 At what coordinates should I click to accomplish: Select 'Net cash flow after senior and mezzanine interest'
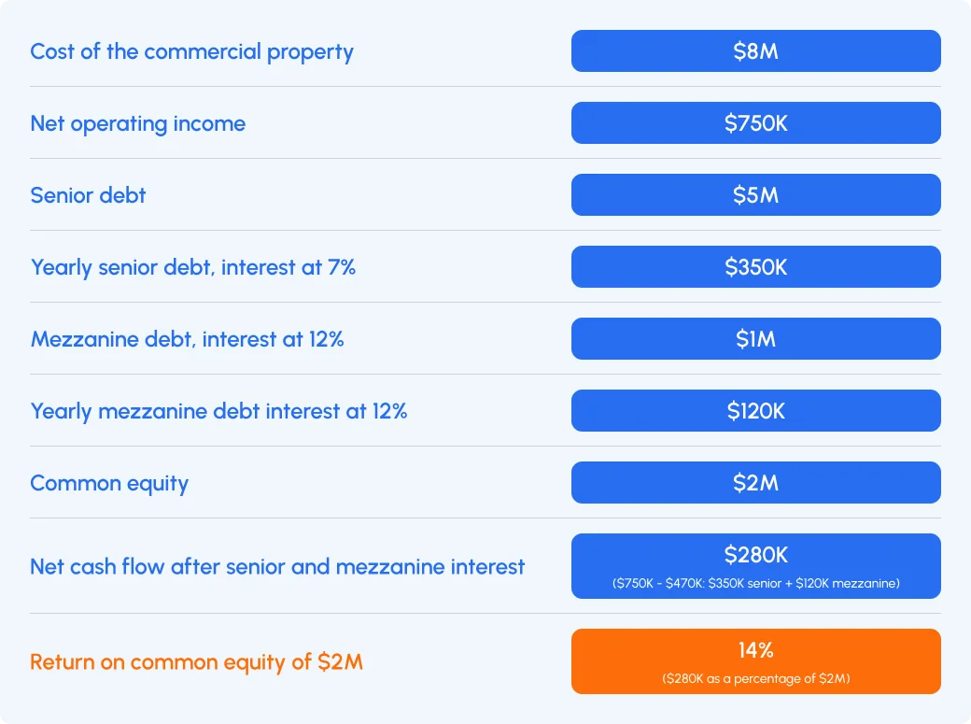point(277,566)
